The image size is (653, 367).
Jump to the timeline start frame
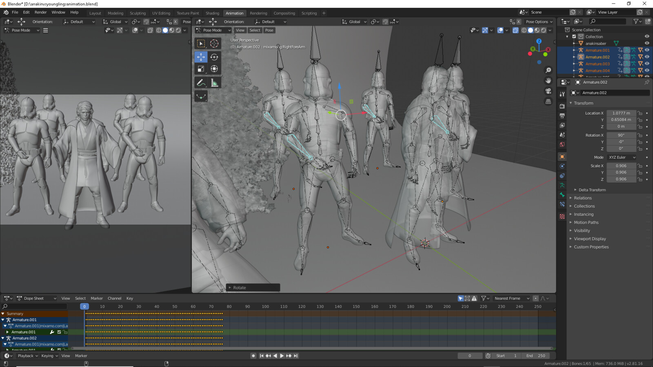click(262, 356)
